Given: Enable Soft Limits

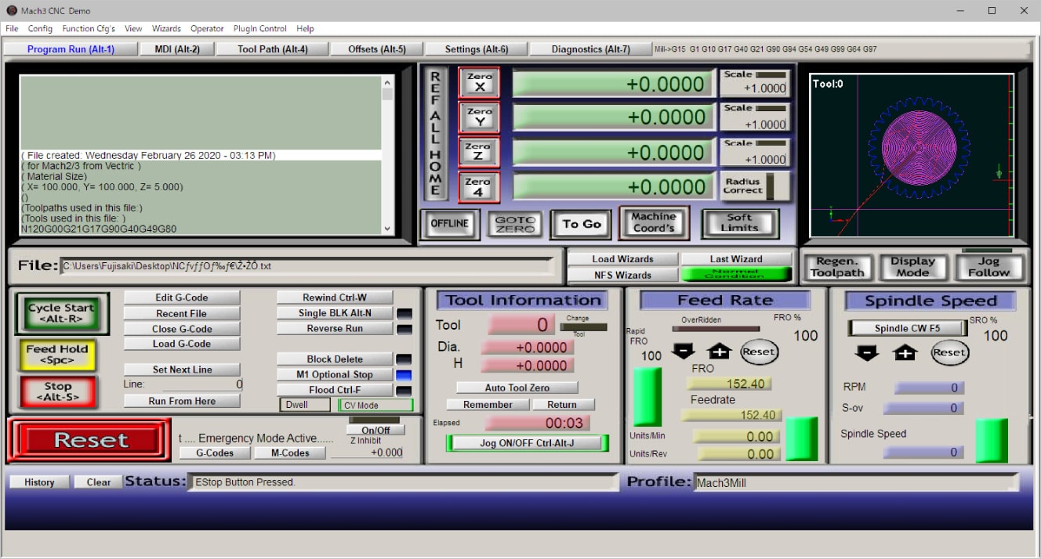Looking at the screenshot, I should coord(739,224).
